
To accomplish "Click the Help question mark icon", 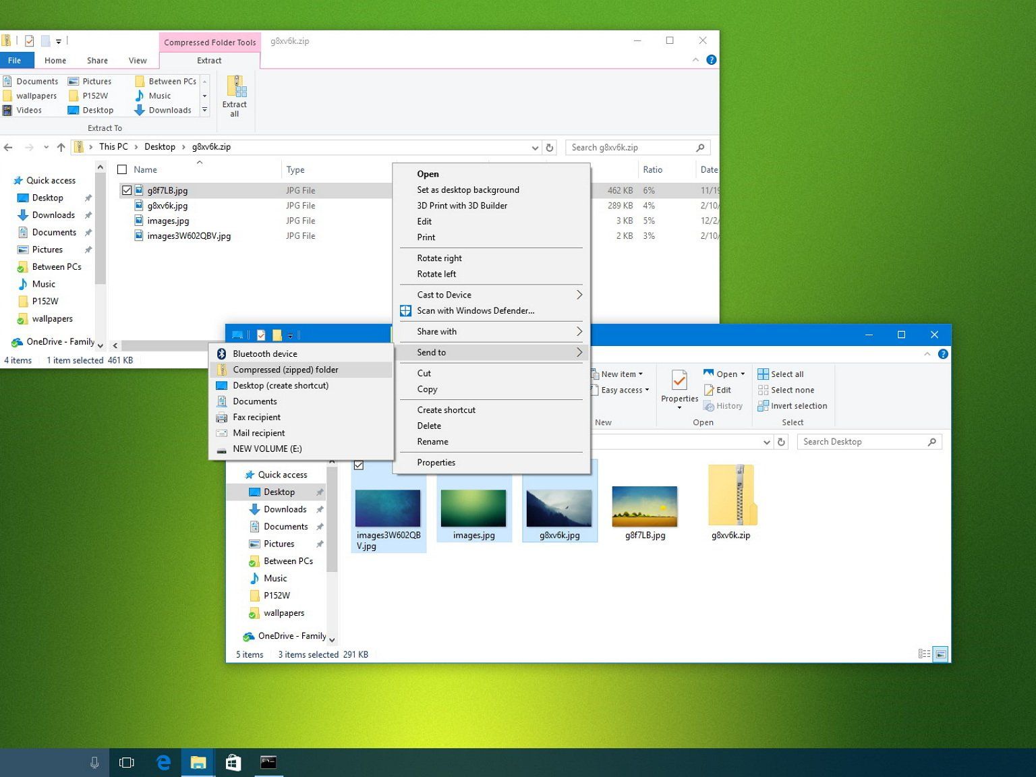I will (x=711, y=60).
